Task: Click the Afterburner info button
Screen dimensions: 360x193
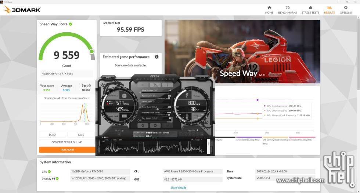Action: tap(168, 85)
